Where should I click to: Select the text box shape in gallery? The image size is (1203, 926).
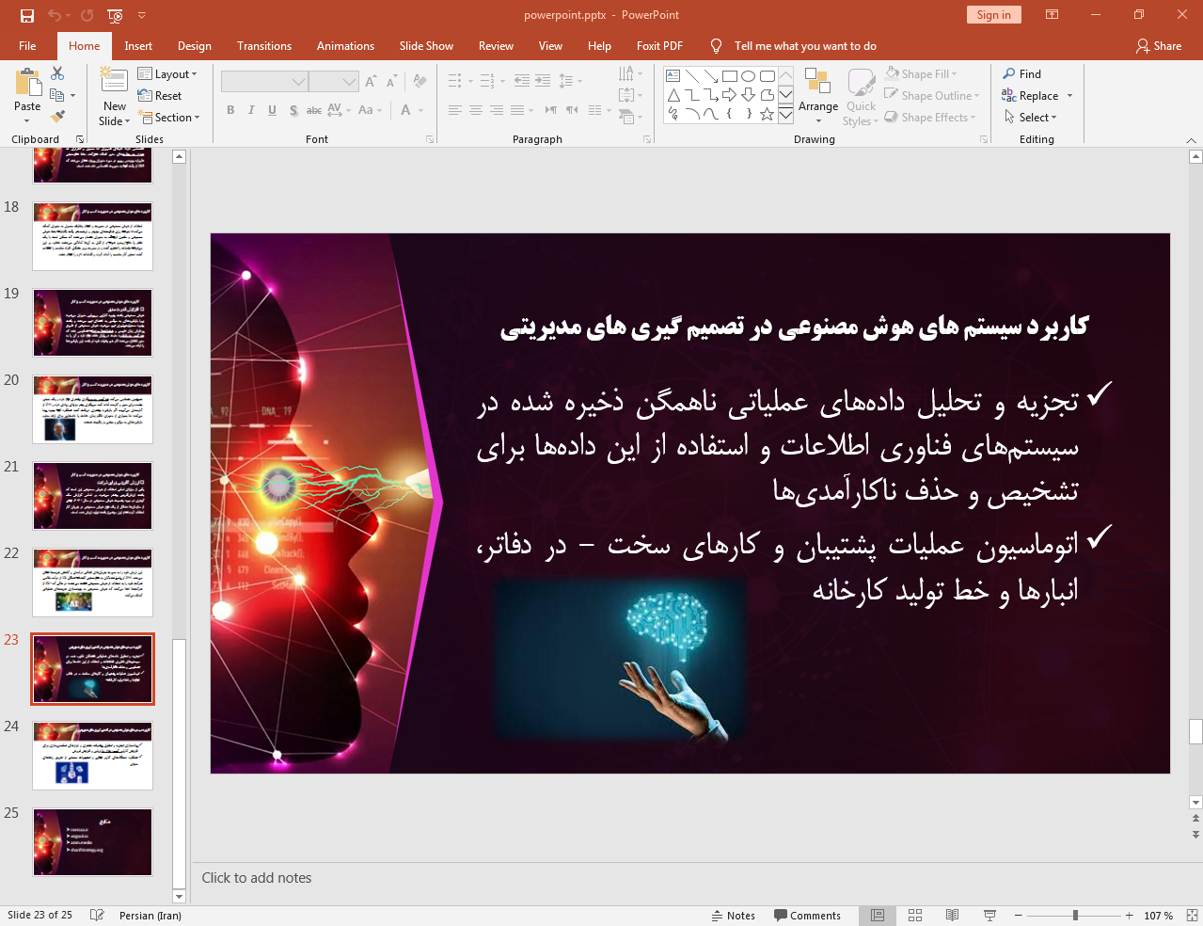[673, 76]
